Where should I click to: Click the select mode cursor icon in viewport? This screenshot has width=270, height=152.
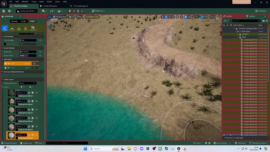tap(163, 17)
